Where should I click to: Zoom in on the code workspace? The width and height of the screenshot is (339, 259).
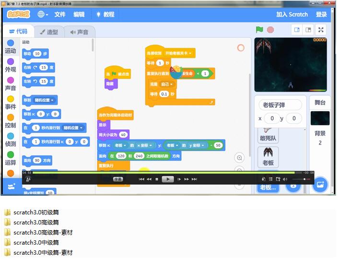239,158
